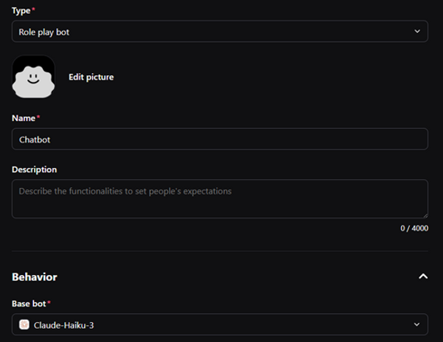Click the Type field label
The height and width of the screenshot is (342, 443).
click(x=21, y=11)
